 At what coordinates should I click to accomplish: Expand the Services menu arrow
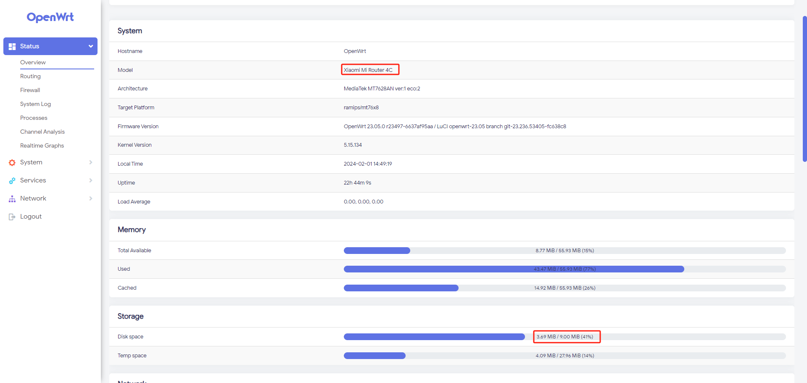90,180
